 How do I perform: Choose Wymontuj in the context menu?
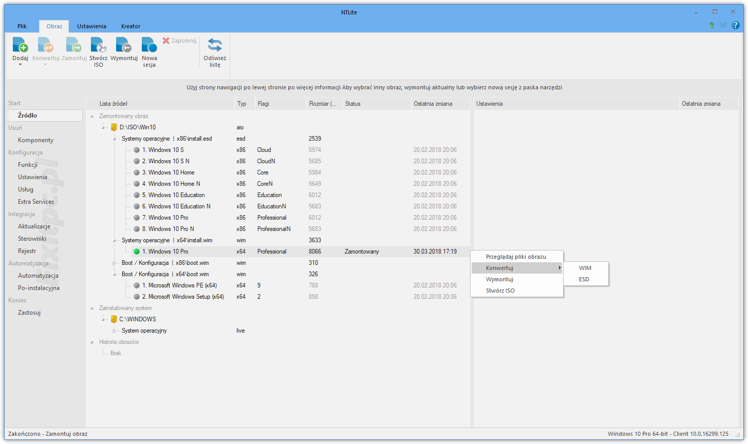point(517,279)
